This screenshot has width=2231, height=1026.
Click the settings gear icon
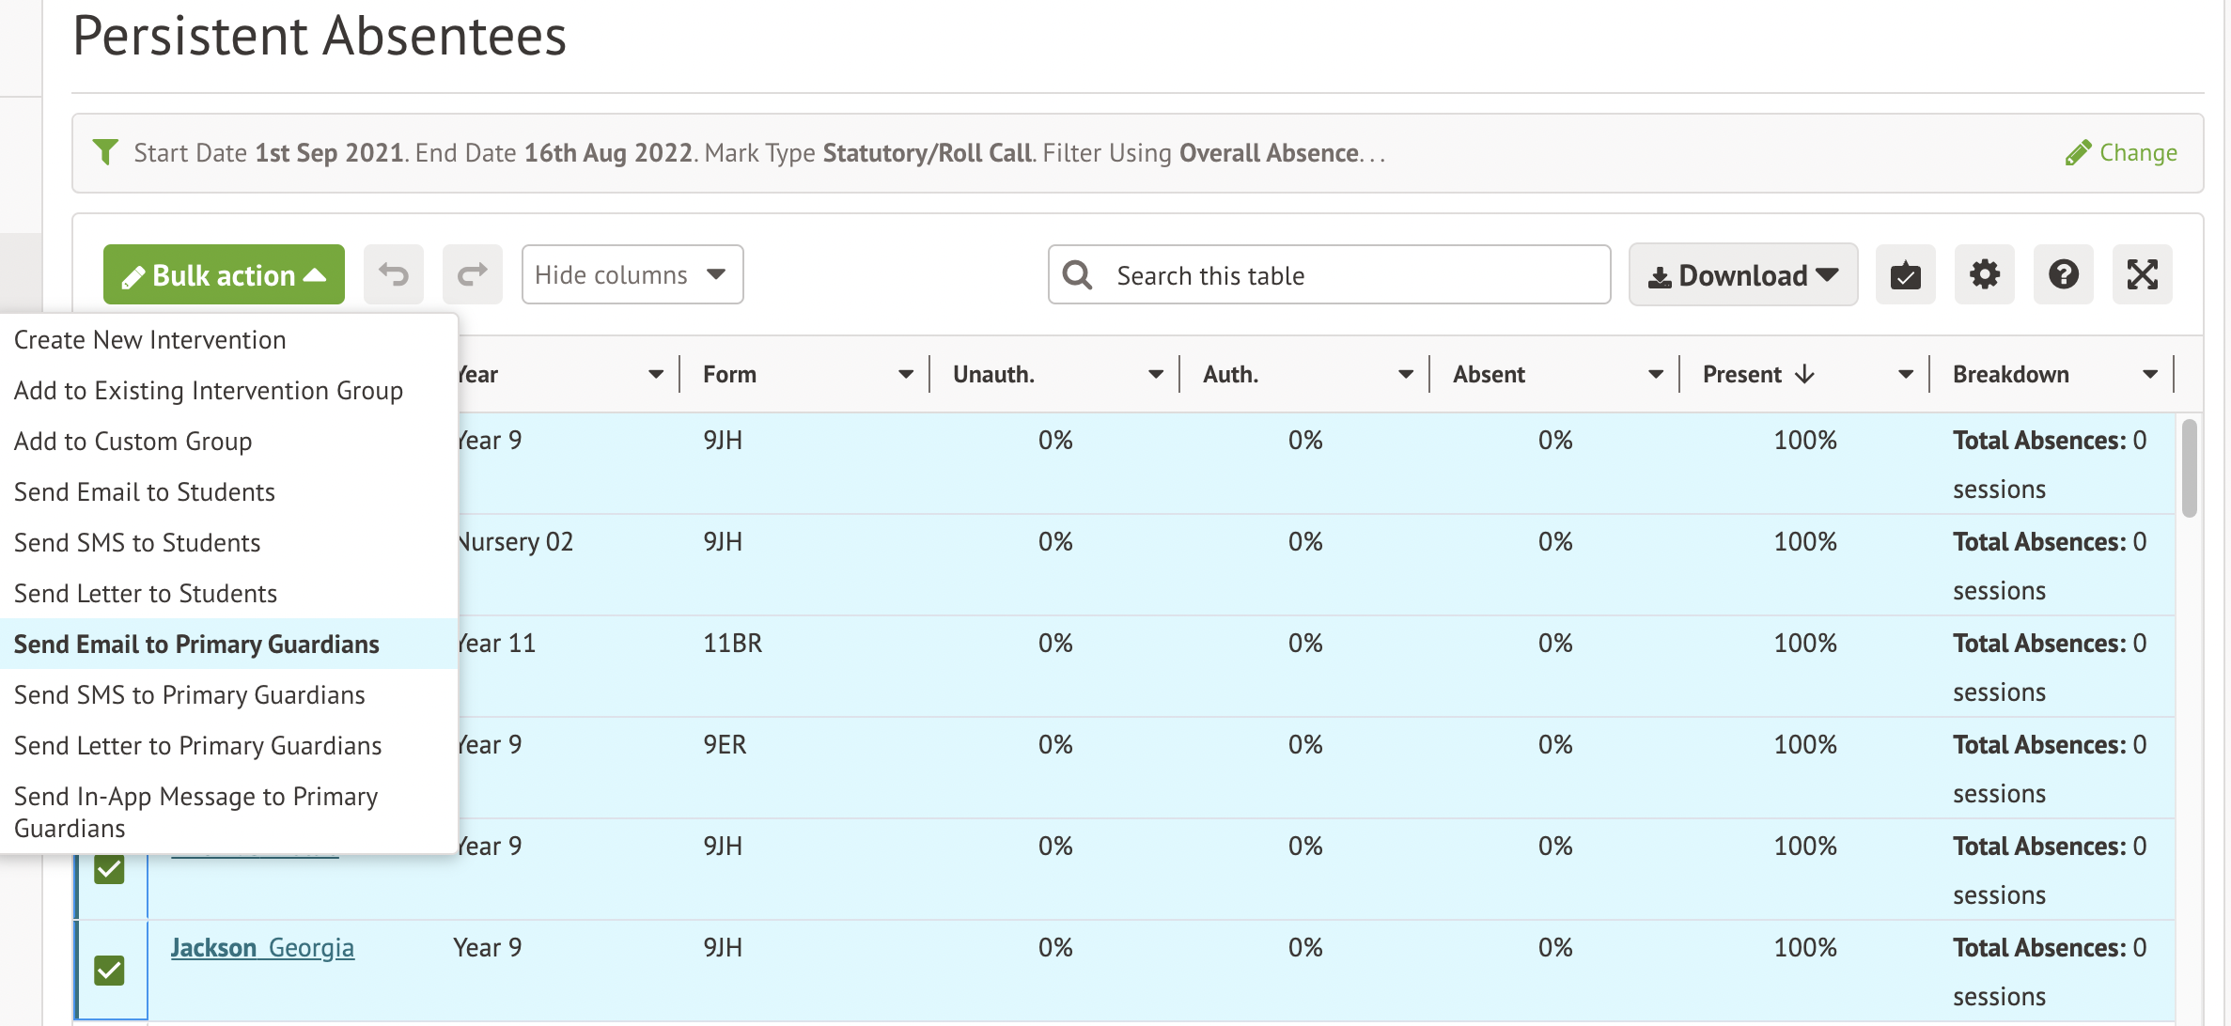coord(1985,273)
